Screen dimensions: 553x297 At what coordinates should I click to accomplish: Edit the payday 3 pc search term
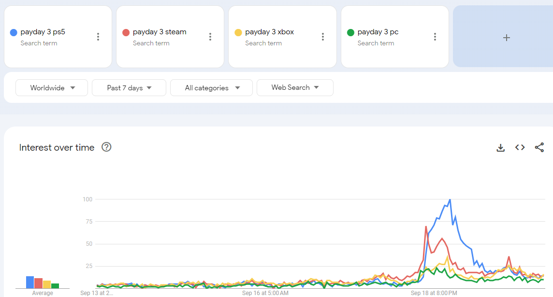click(x=378, y=32)
